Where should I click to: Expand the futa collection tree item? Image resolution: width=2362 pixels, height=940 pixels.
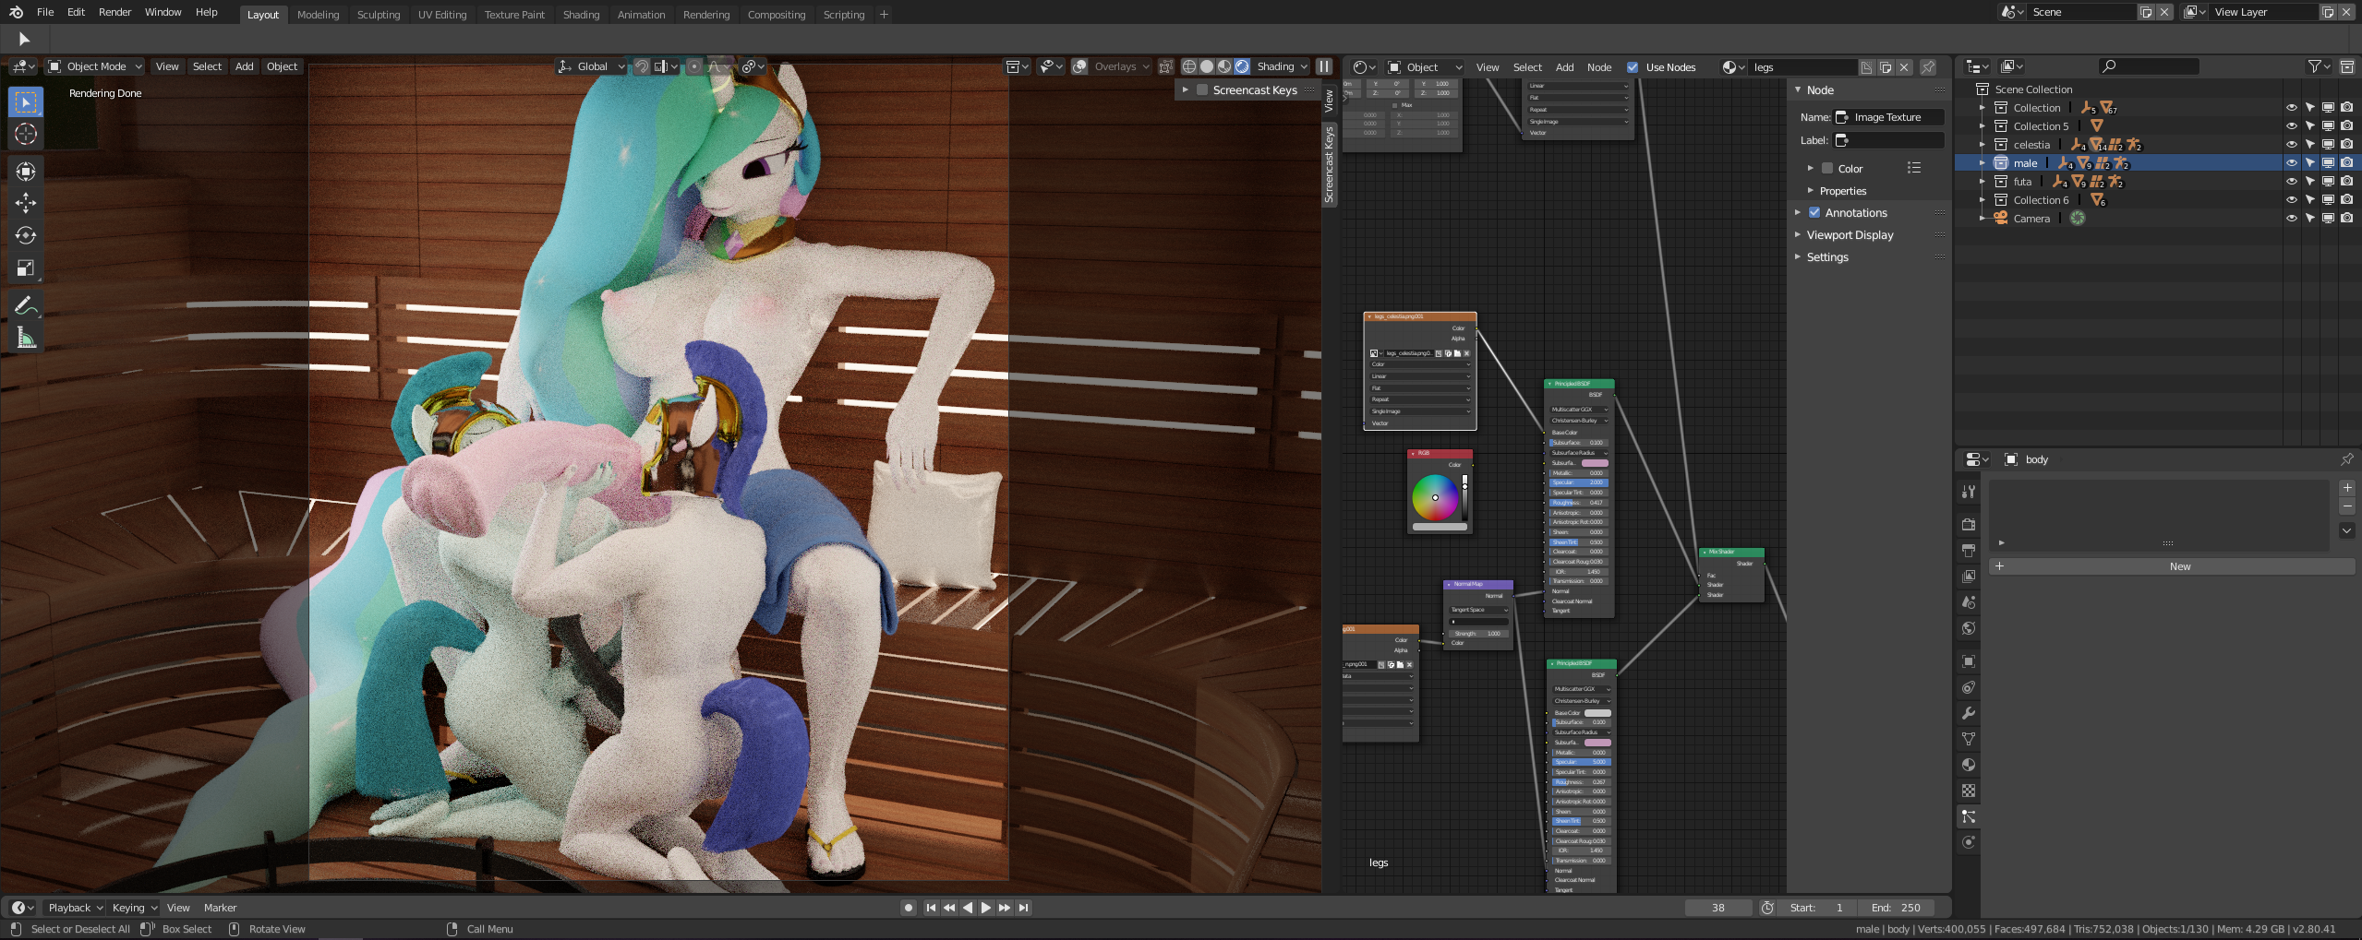click(1982, 182)
